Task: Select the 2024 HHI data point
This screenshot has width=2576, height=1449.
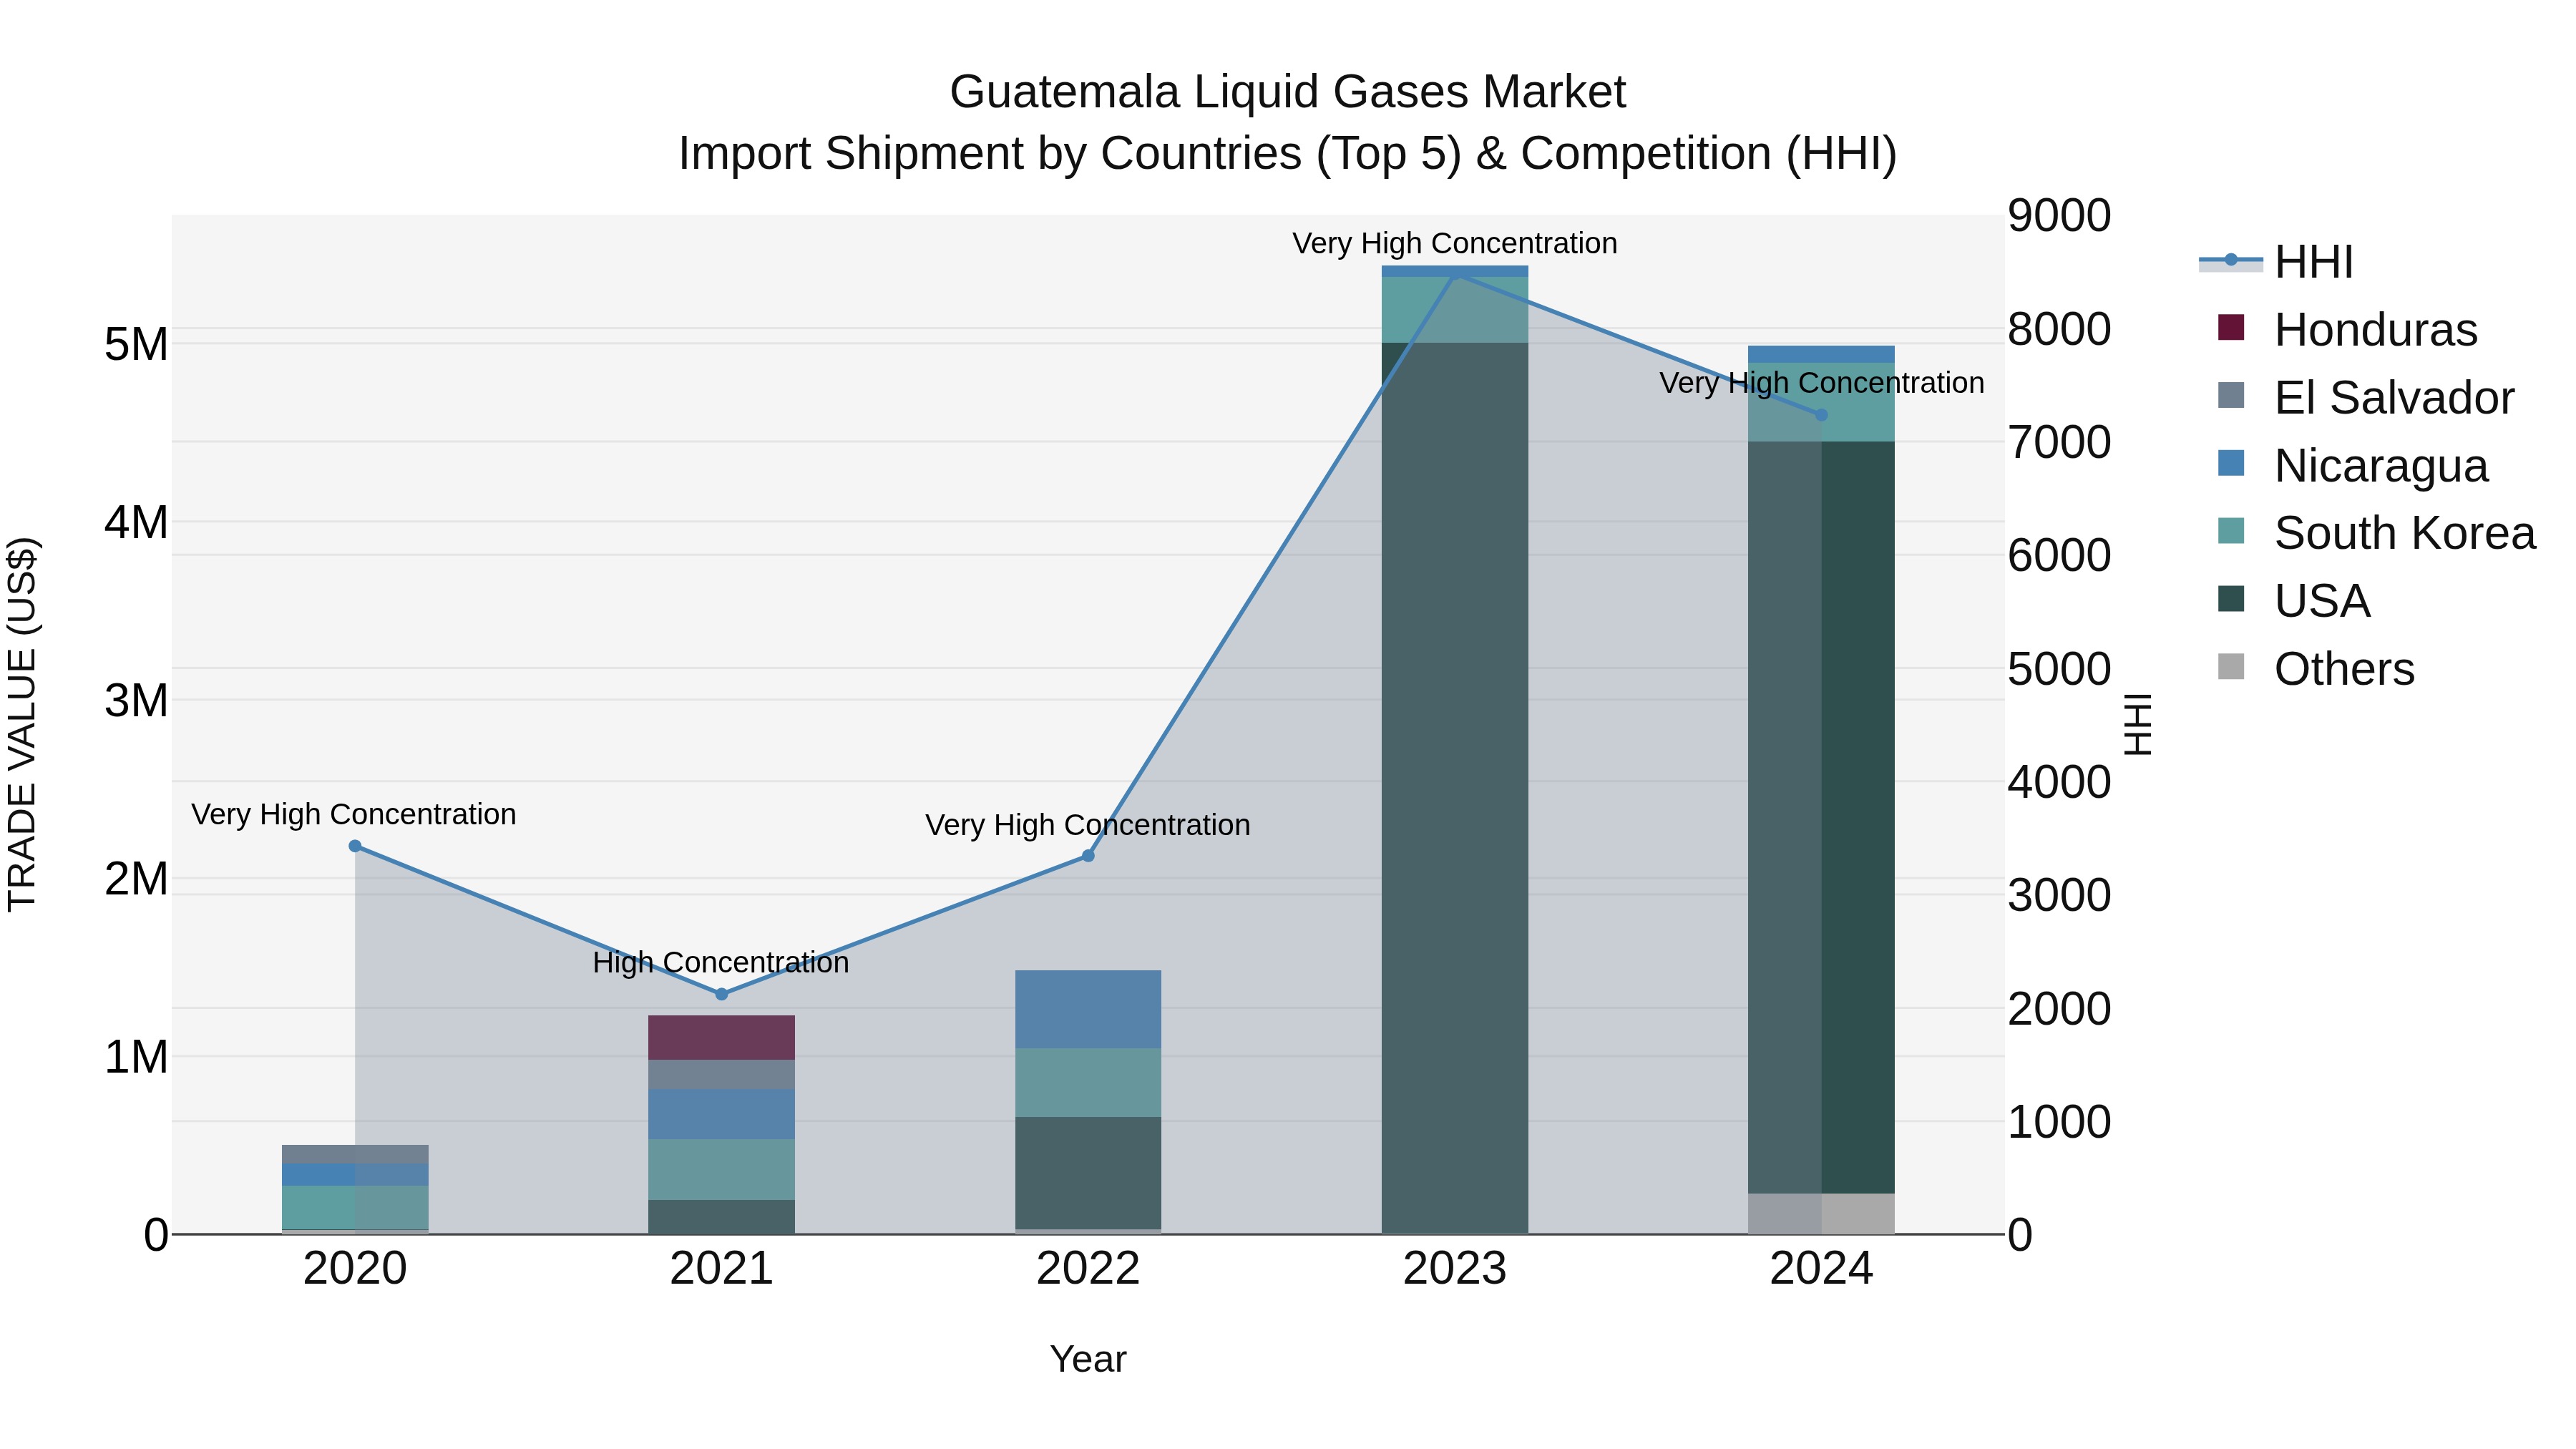Action: point(1821,415)
